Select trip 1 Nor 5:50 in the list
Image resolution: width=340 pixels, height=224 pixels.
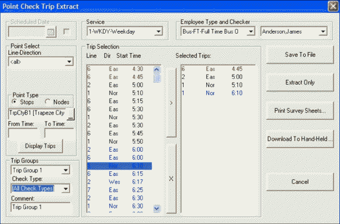120,141
